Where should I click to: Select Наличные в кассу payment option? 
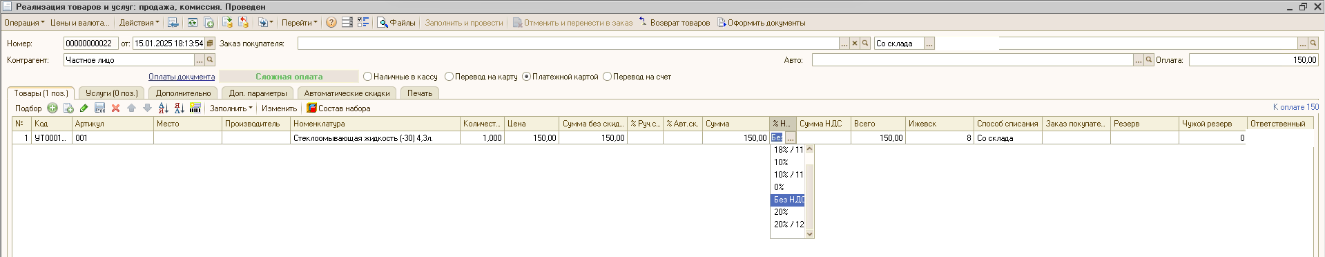coord(400,77)
